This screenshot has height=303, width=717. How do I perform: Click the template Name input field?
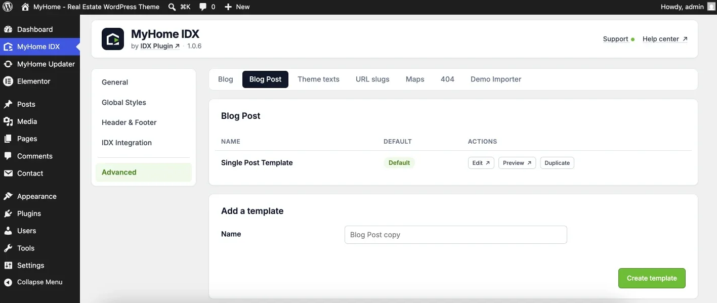click(455, 235)
